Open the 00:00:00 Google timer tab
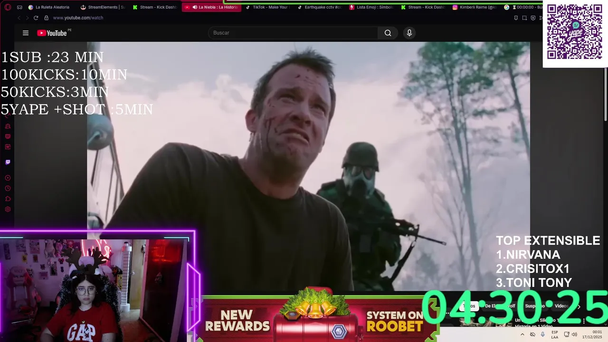The height and width of the screenshot is (342, 608). 522,7
